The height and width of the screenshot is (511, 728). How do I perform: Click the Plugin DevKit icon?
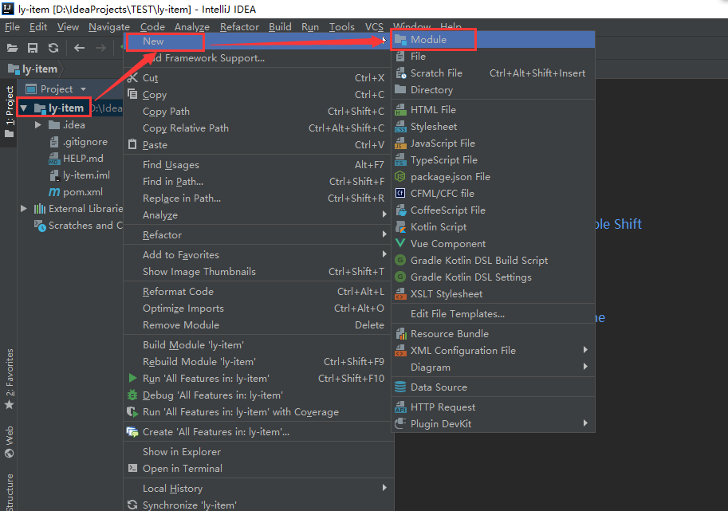[400, 424]
